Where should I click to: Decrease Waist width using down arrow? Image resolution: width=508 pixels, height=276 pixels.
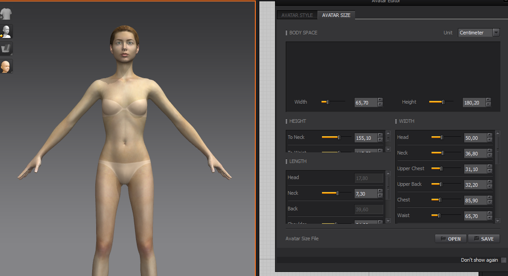pyautogui.click(x=490, y=218)
